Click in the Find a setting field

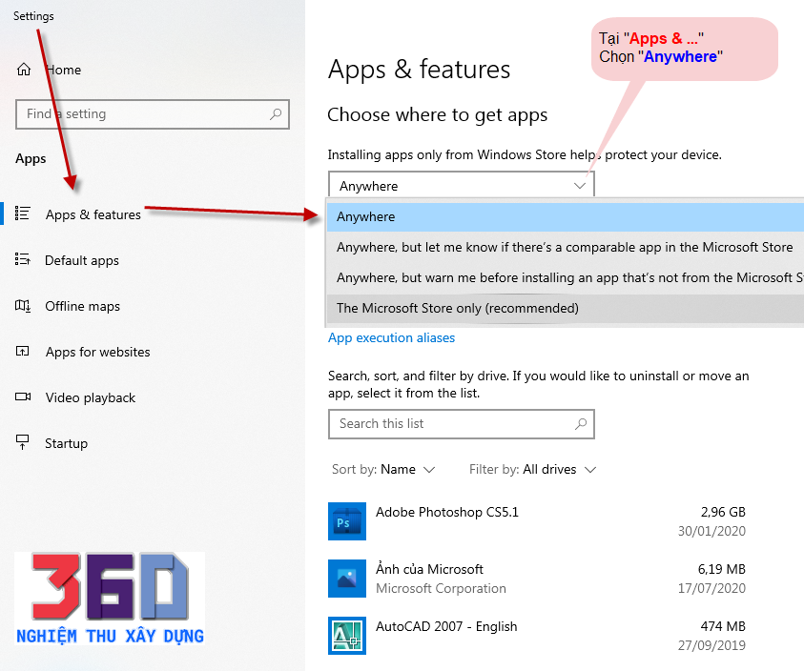pyautogui.click(x=153, y=113)
